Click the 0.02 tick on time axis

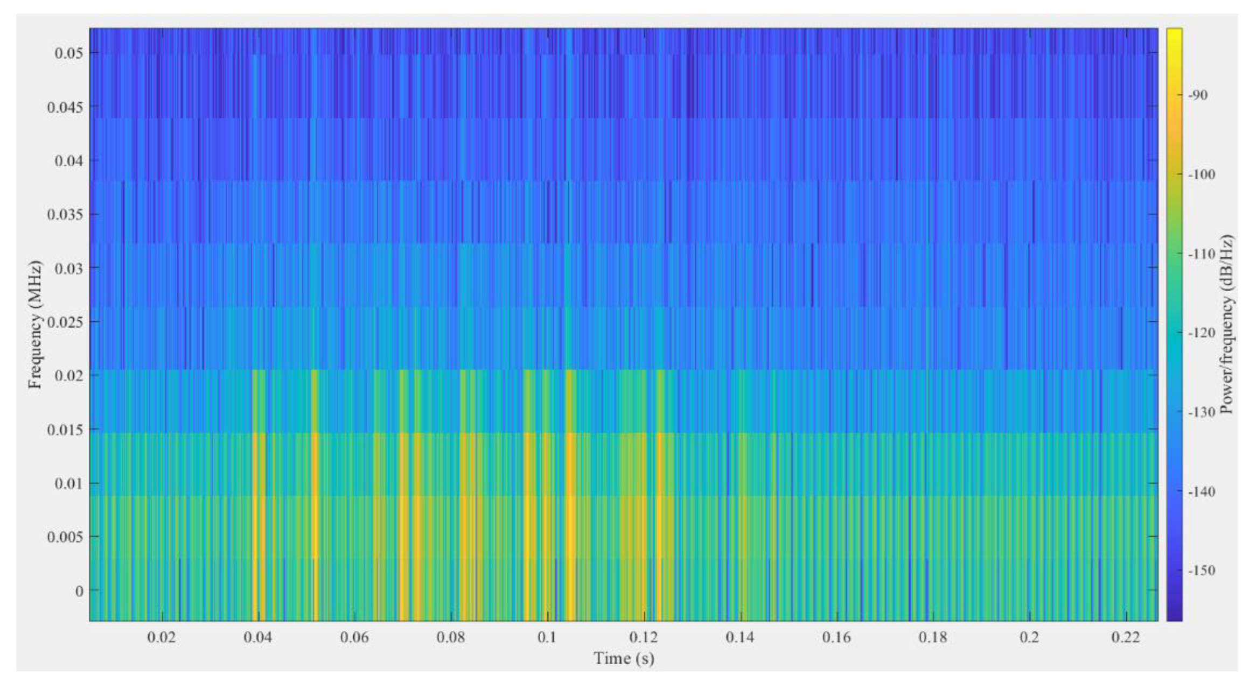(x=161, y=637)
